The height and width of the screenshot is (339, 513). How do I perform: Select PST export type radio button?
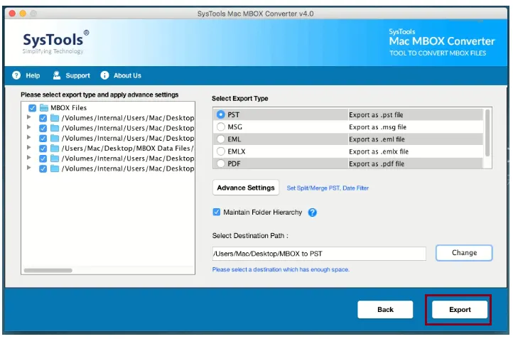tap(221, 115)
